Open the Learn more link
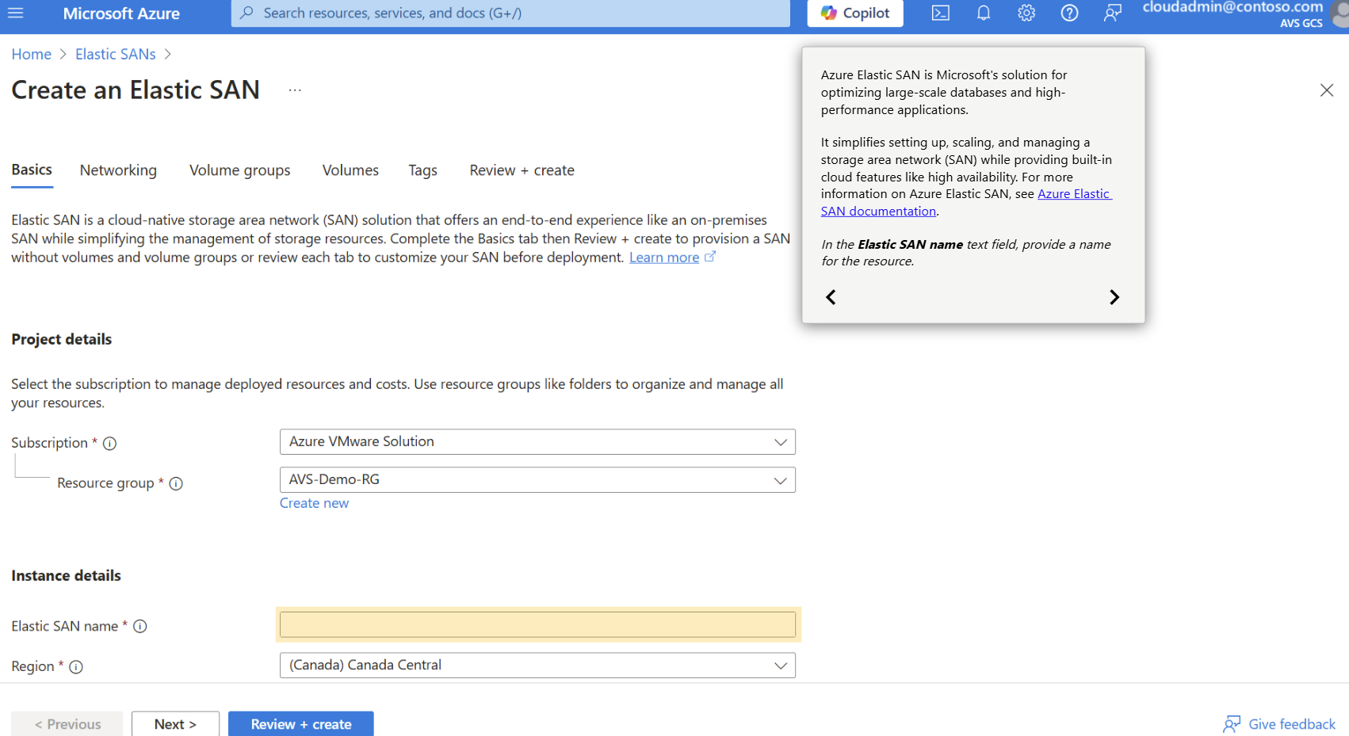Image resolution: width=1349 pixels, height=736 pixels. coord(664,257)
